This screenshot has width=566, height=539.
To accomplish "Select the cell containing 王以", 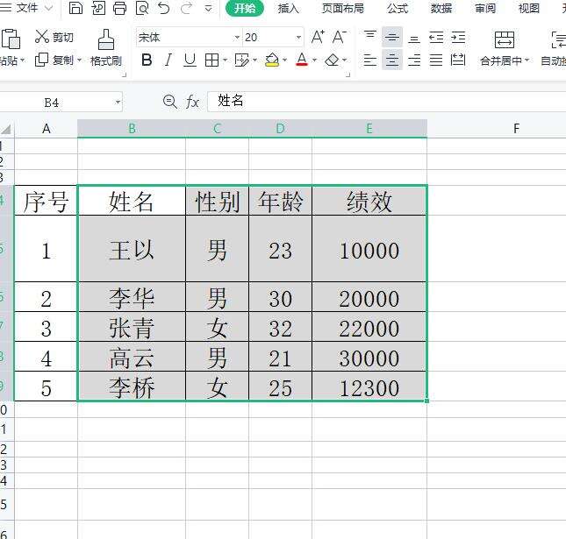I will pyautogui.click(x=132, y=249).
